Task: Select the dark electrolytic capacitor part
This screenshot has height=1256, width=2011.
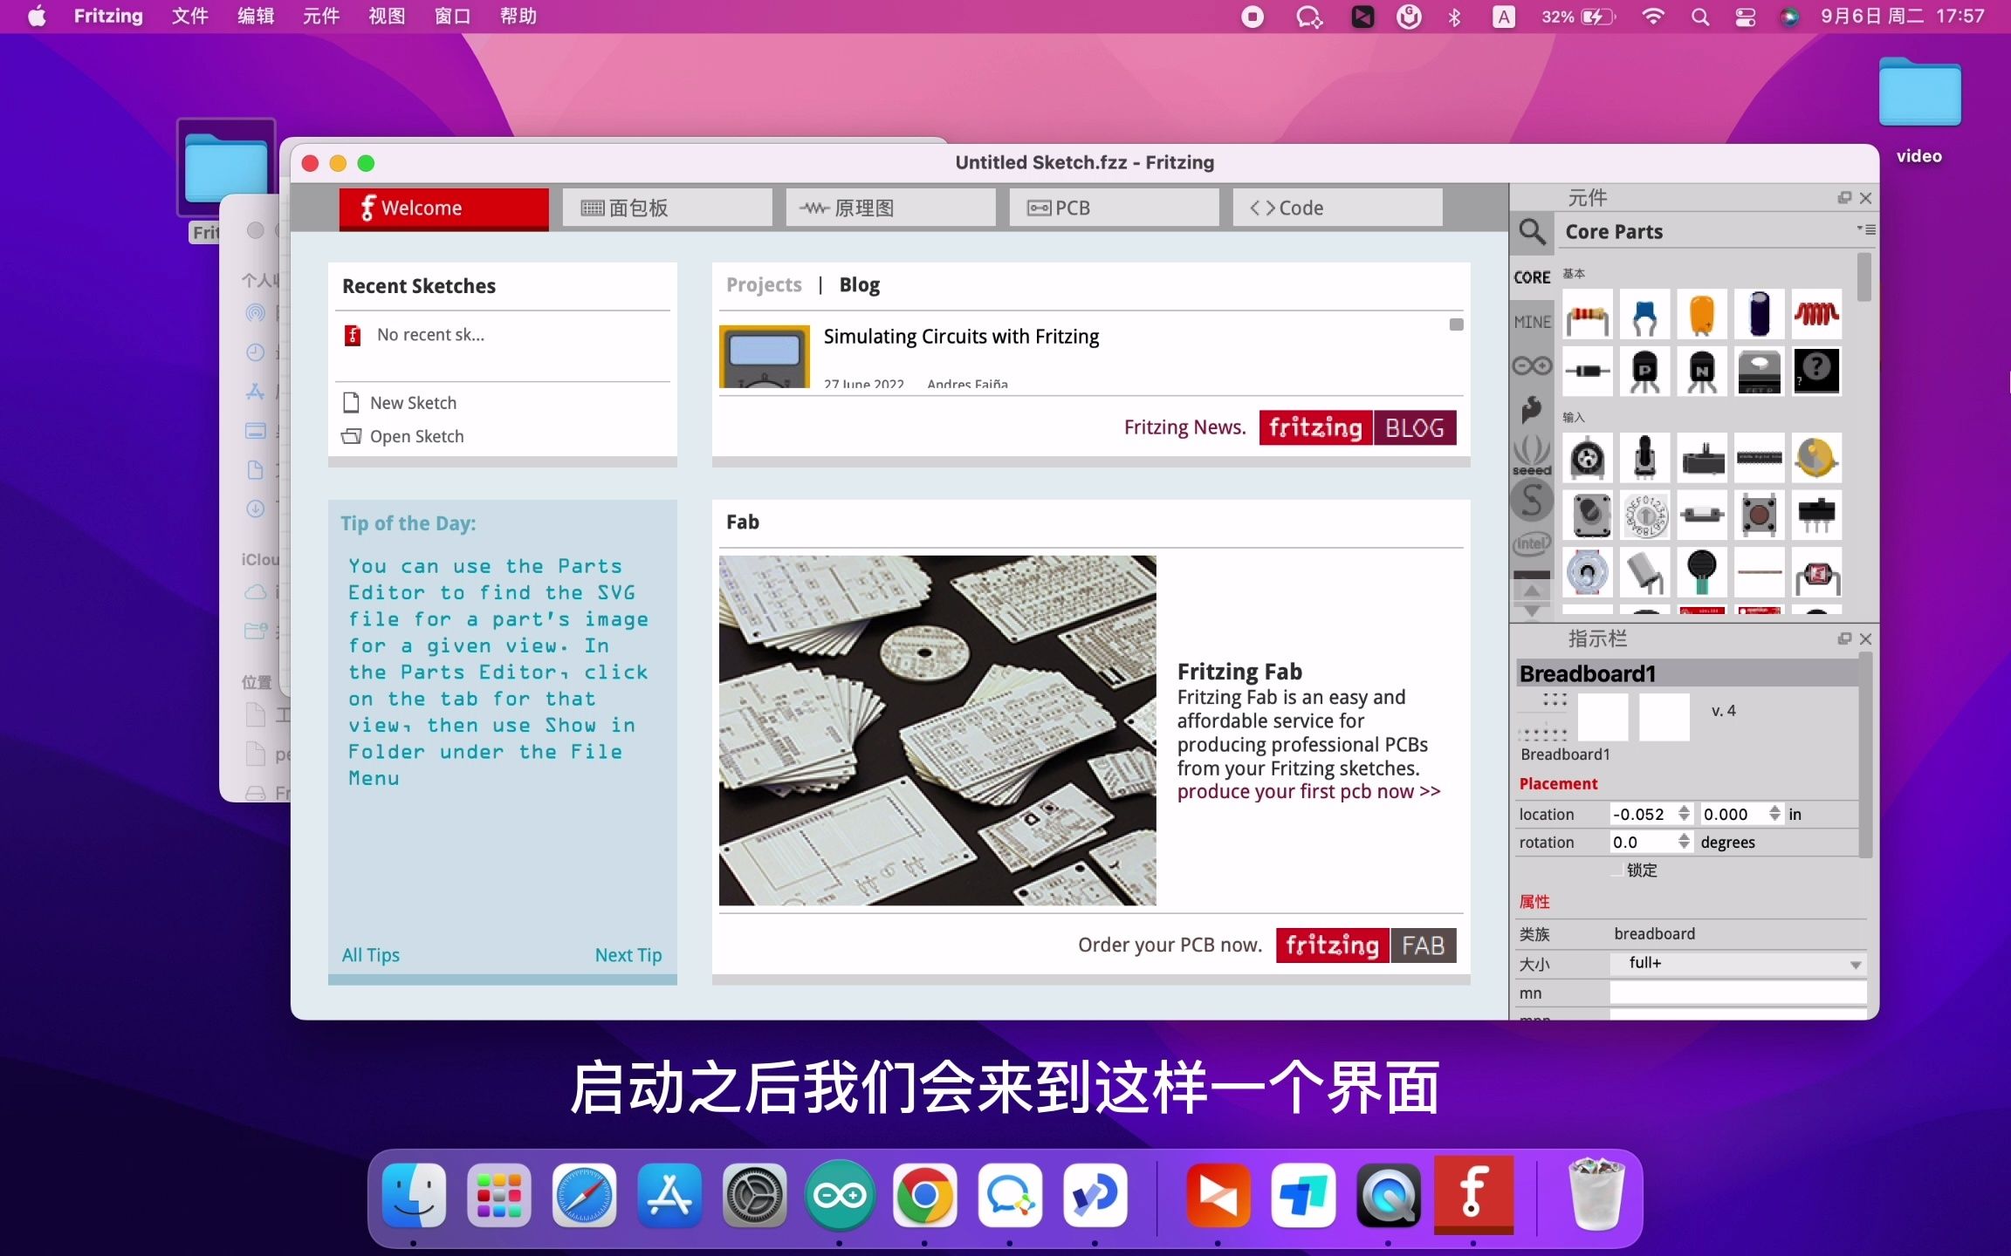Action: [x=1760, y=315]
